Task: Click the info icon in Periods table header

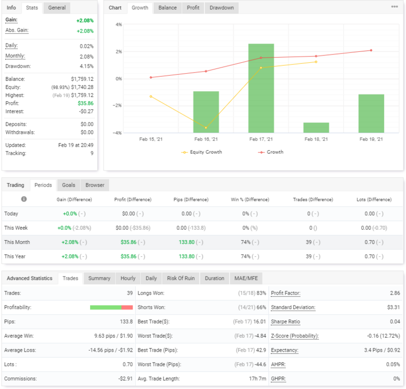Action: tap(24, 199)
